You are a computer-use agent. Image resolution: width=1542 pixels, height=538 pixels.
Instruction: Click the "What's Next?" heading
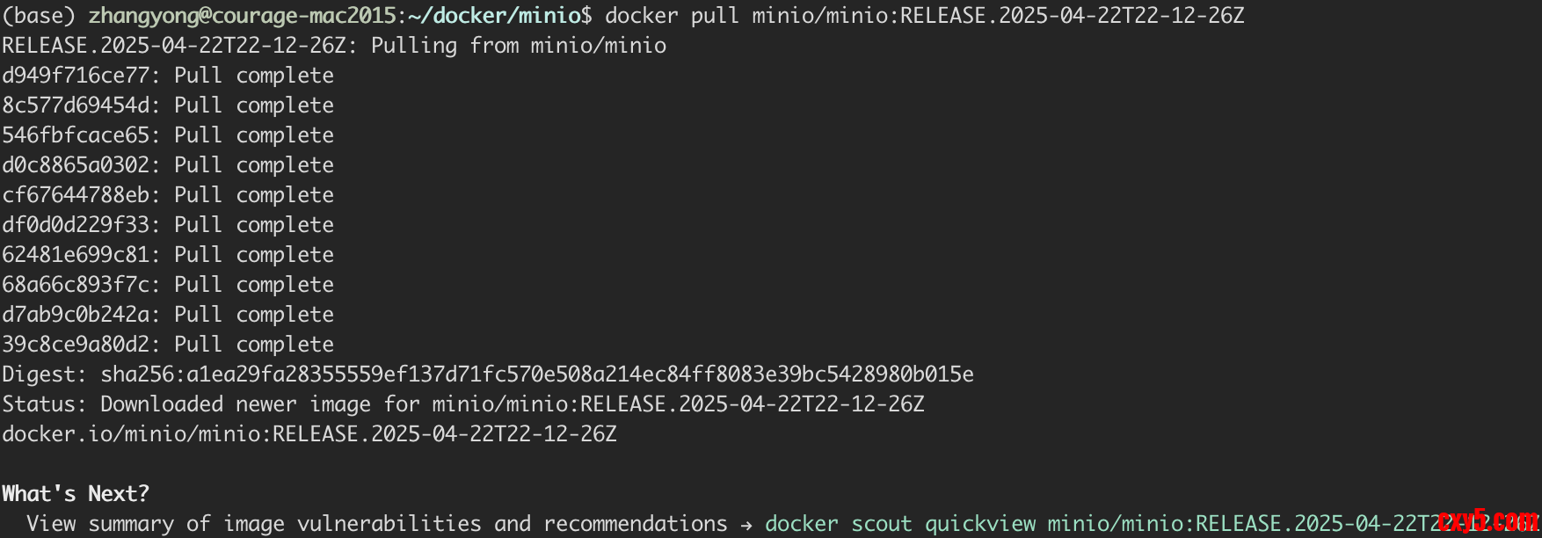click(76, 494)
